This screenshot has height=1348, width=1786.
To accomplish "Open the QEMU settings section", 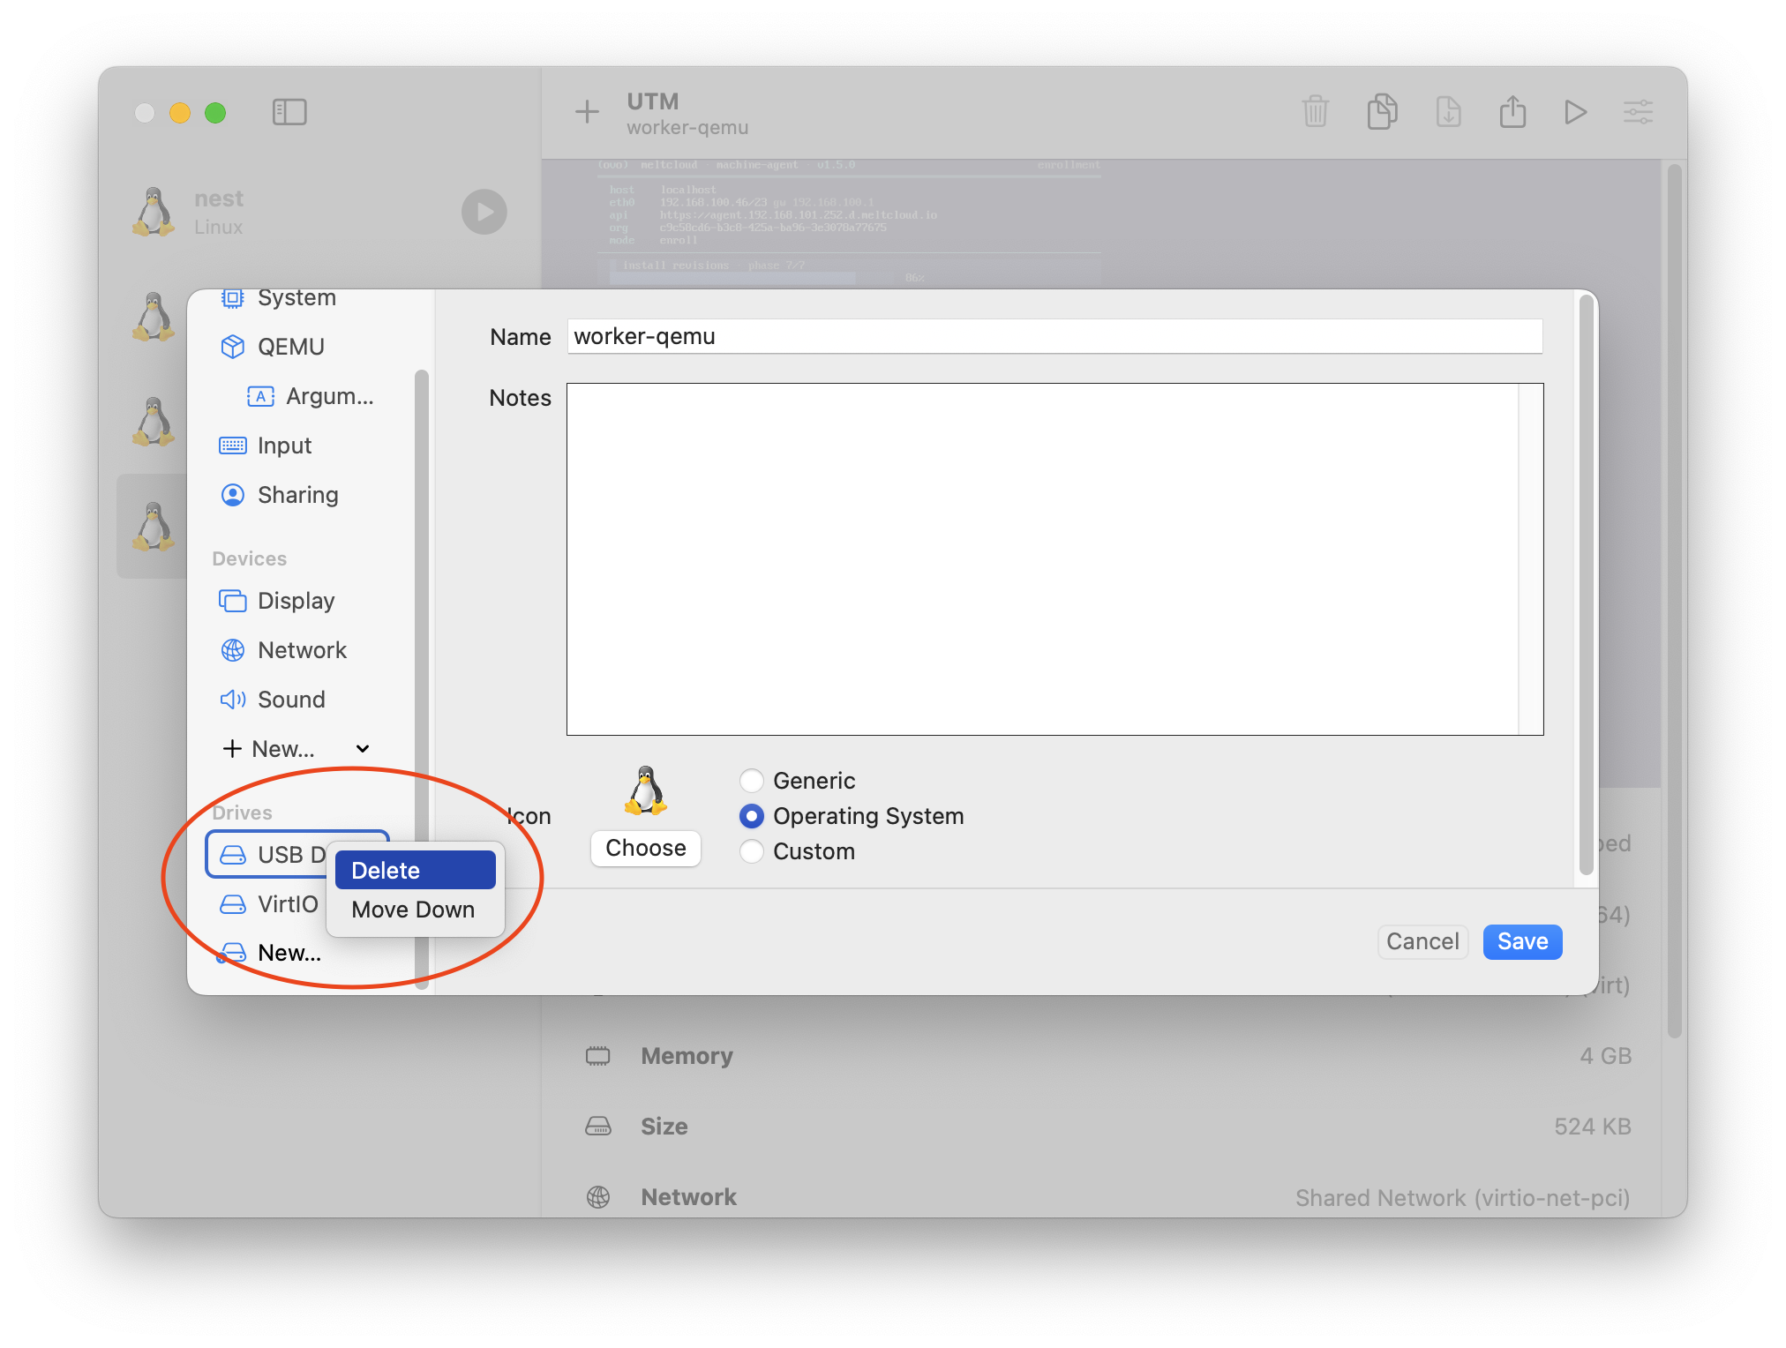I will coord(291,347).
